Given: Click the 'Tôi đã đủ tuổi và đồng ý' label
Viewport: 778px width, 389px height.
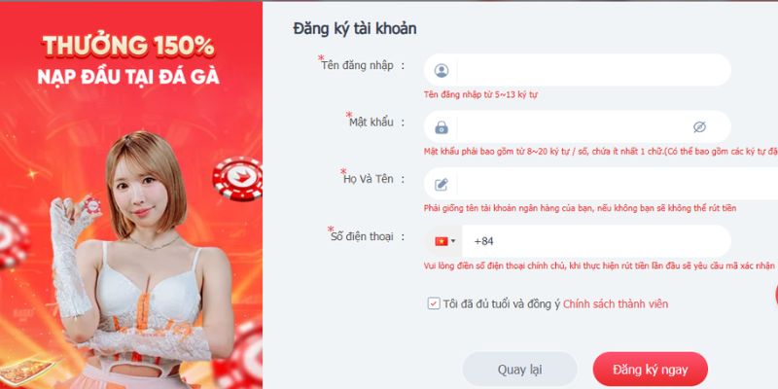Looking at the screenshot, I should pos(502,303).
